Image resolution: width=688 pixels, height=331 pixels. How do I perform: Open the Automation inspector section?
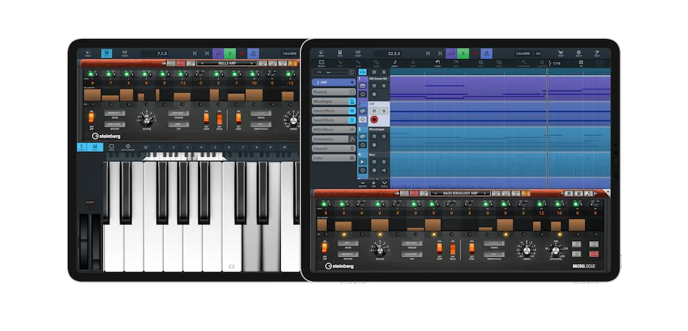click(x=334, y=139)
